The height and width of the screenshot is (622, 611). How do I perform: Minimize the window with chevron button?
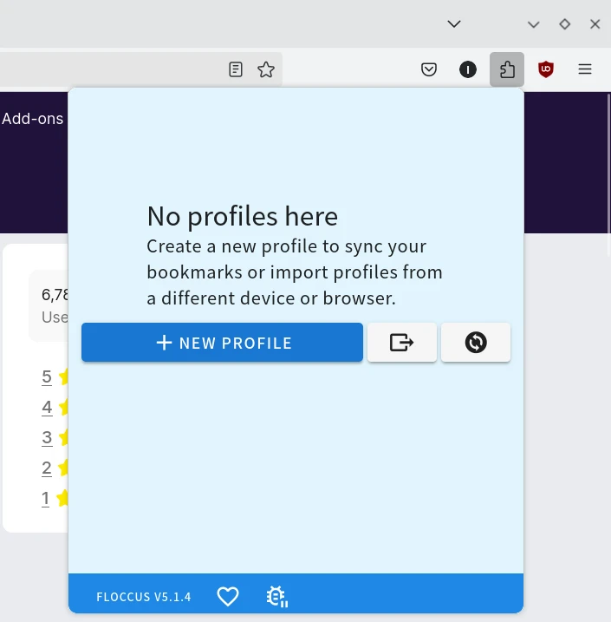click(x=533, y=24)
